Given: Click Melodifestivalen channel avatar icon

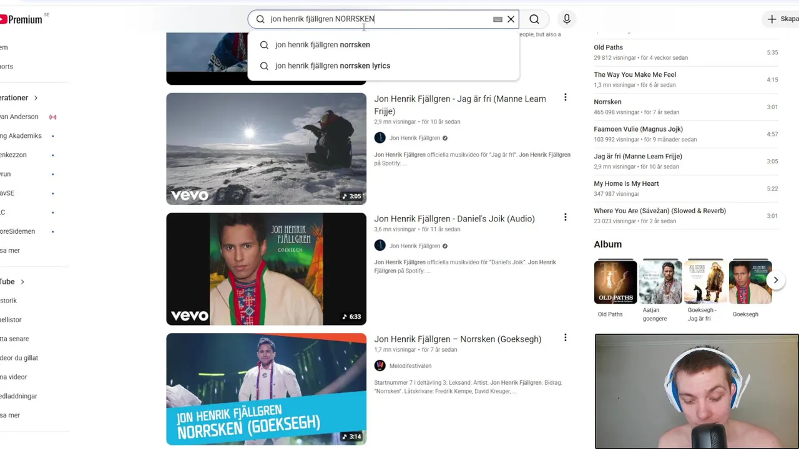Looking at the screenshot, I should coord(380,366).
